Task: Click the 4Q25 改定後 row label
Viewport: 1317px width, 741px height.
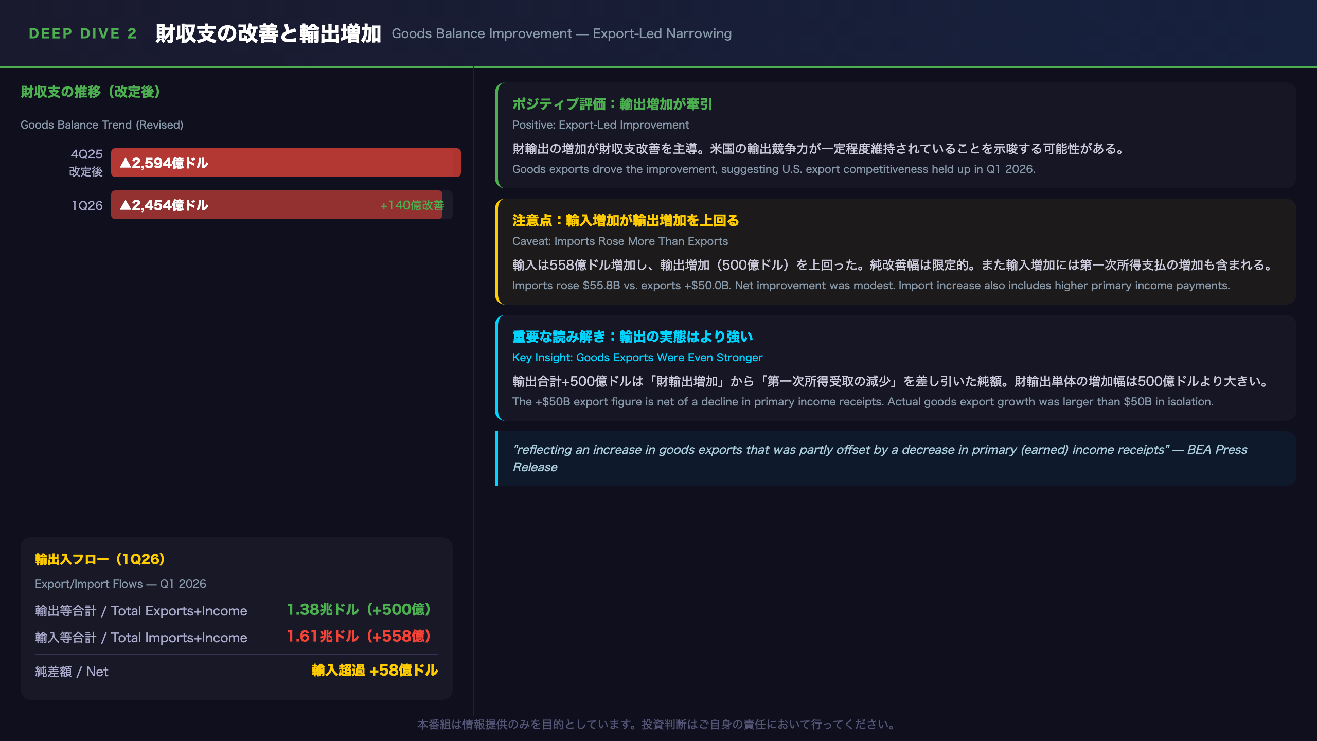Action: pyautogui.click(x=86, y=163)
